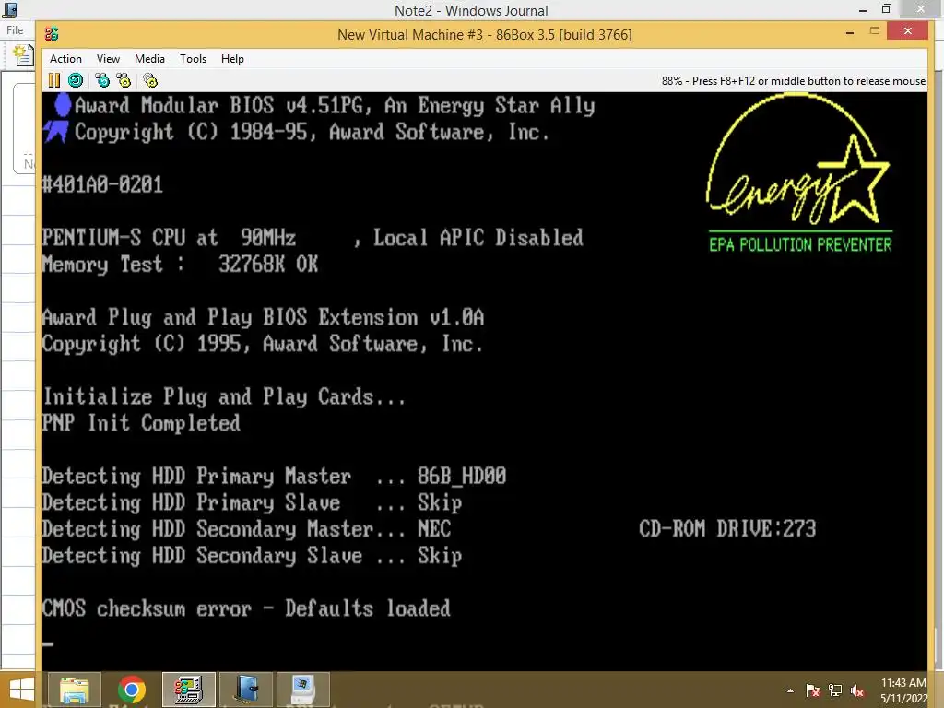
Task: Maximize the 86Box virtual machine window
Action: pos(875,31)
